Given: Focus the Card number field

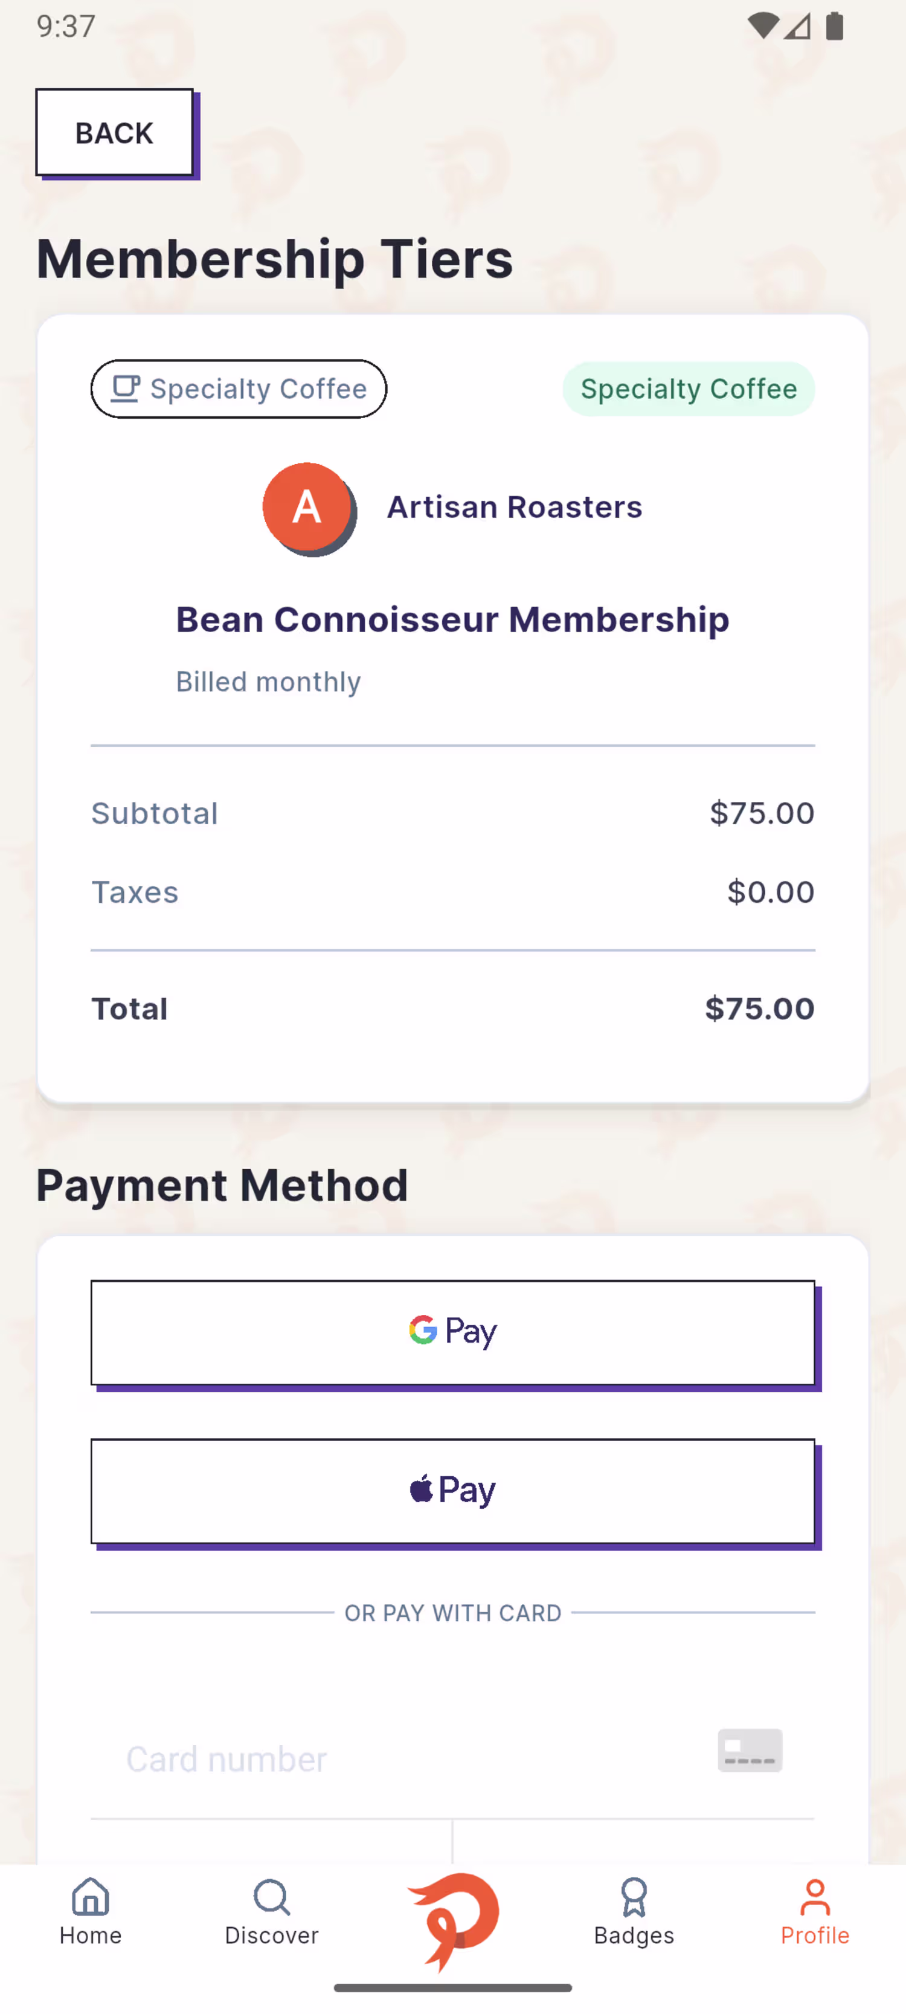Looking at the screenshot, I should pyautogui.click(x=391, y=1759).
